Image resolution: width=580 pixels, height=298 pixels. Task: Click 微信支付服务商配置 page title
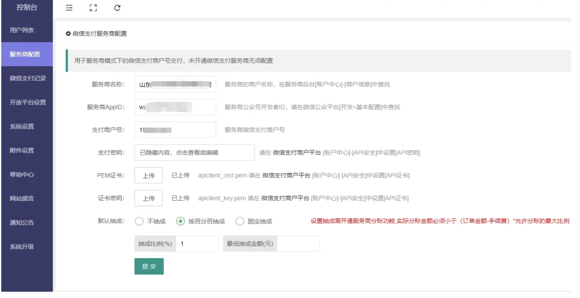coord(100,34)
